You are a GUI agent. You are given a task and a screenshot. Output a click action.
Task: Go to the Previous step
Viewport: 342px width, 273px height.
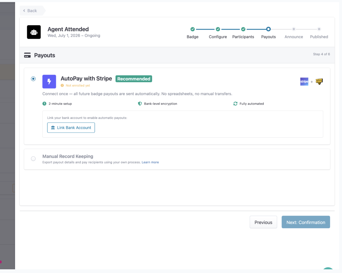pyautogui.click(x=263, y=222)
